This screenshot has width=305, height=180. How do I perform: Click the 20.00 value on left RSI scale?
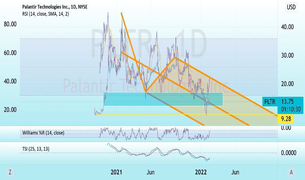pos(10,110)
